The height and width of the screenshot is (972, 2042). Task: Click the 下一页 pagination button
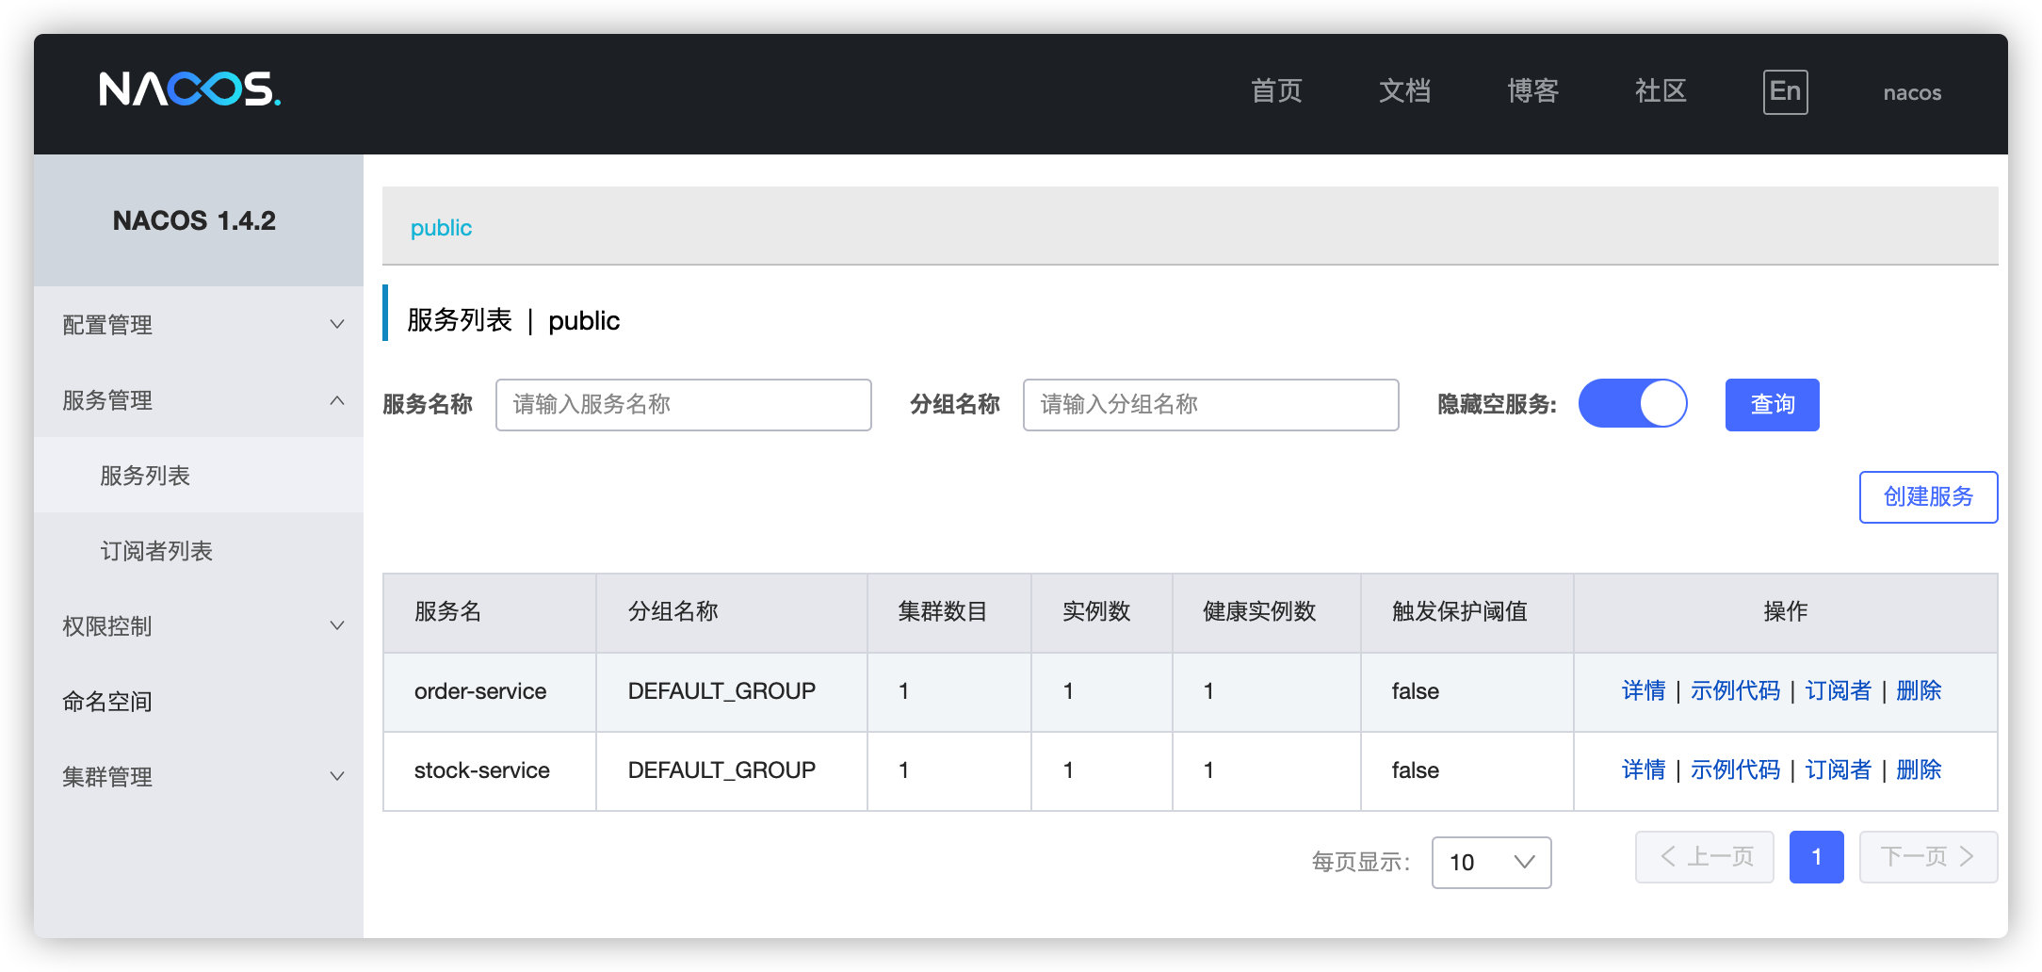tap(1928, 856)
